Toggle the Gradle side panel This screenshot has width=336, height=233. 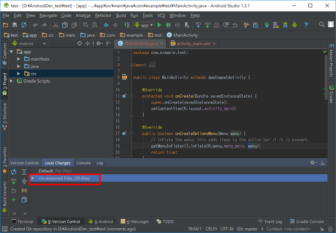pos(332,94)
